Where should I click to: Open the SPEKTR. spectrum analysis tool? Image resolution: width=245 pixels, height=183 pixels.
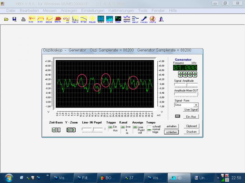(58, 19)
